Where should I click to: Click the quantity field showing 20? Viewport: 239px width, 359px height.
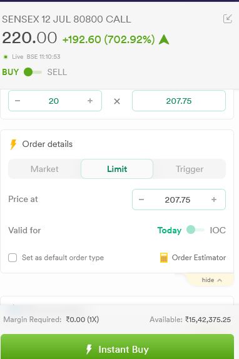point(54,101)
